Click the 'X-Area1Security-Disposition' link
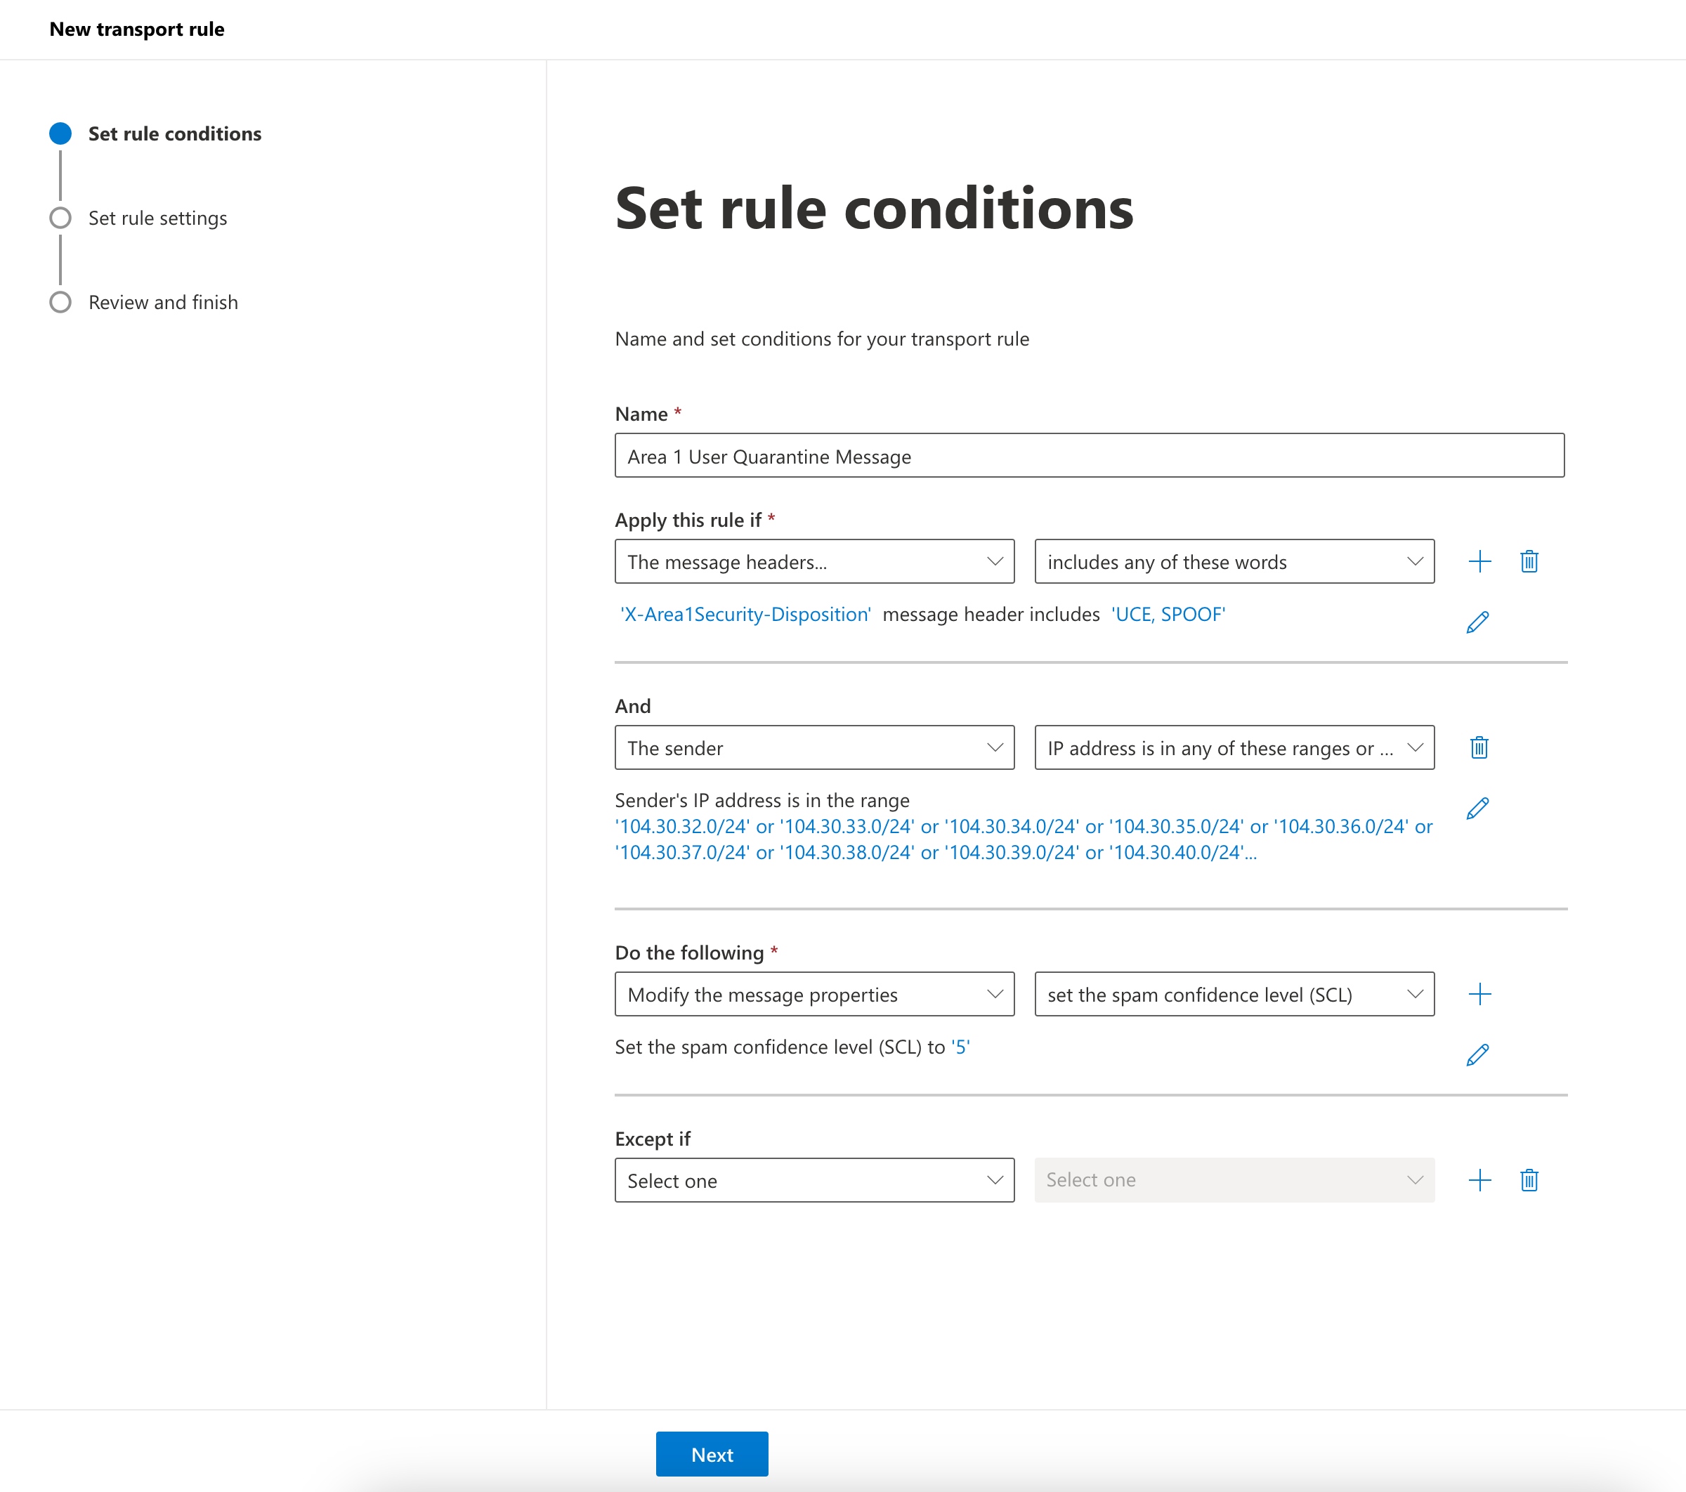The width and height of the screenshot is (1686, 1492). coord(743,614)
